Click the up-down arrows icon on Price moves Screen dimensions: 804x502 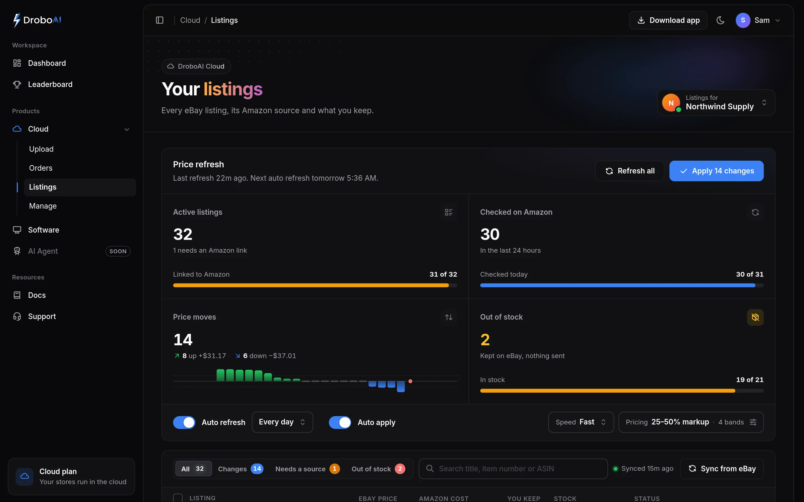449,317
